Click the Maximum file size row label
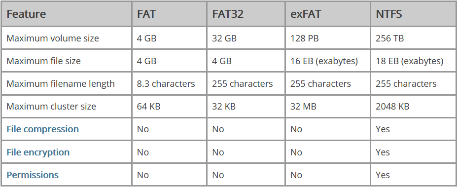The width and height of the screenshot is (457, 187). [x=44, y=61]
